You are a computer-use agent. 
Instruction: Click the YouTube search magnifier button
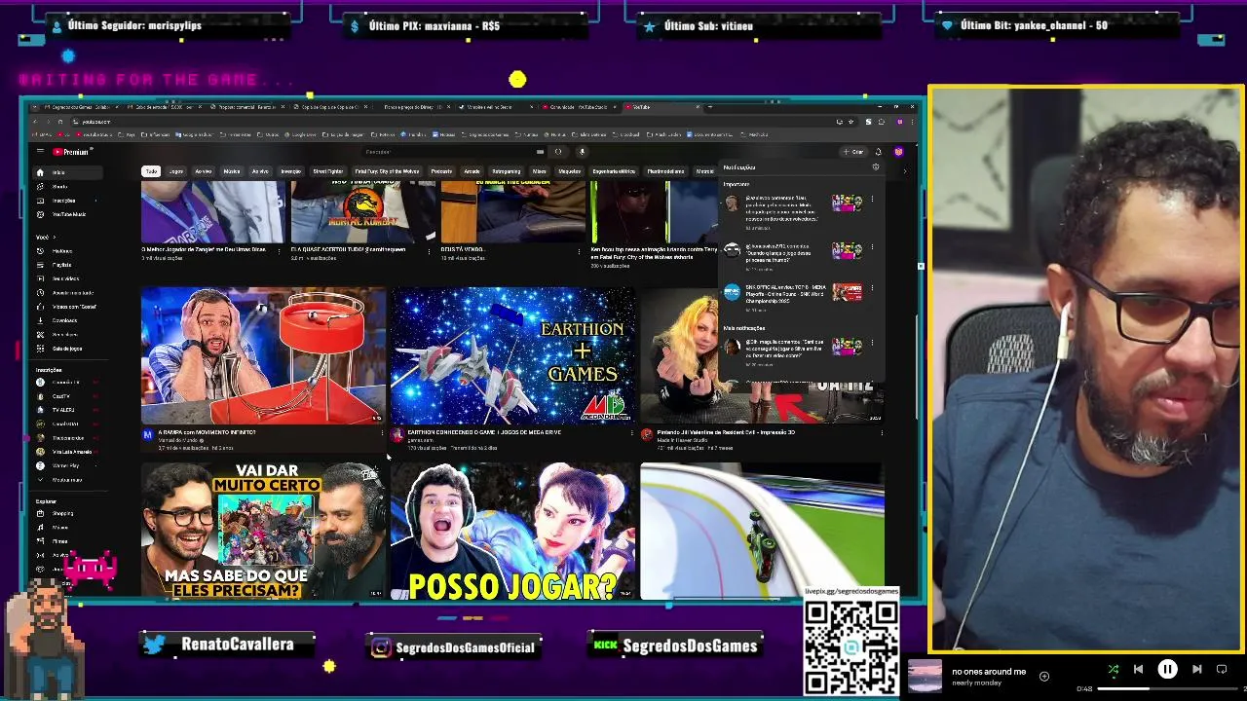(558, 152)
